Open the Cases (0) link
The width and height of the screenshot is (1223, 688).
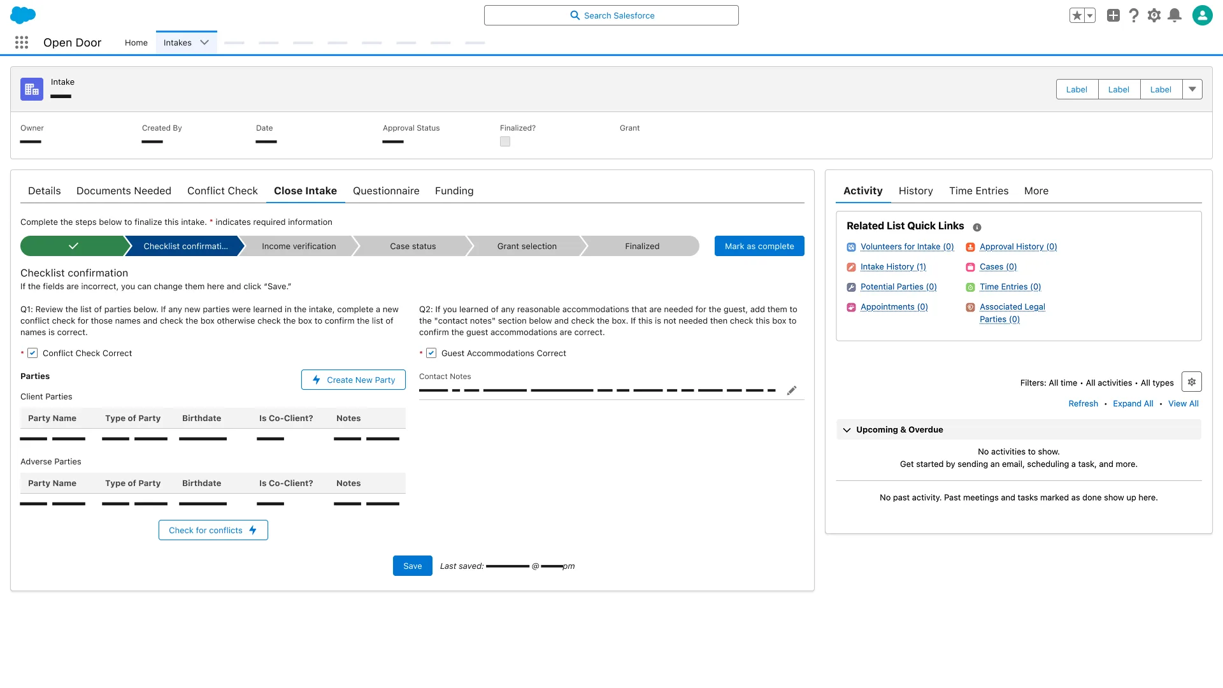click(x=998, y=267)
